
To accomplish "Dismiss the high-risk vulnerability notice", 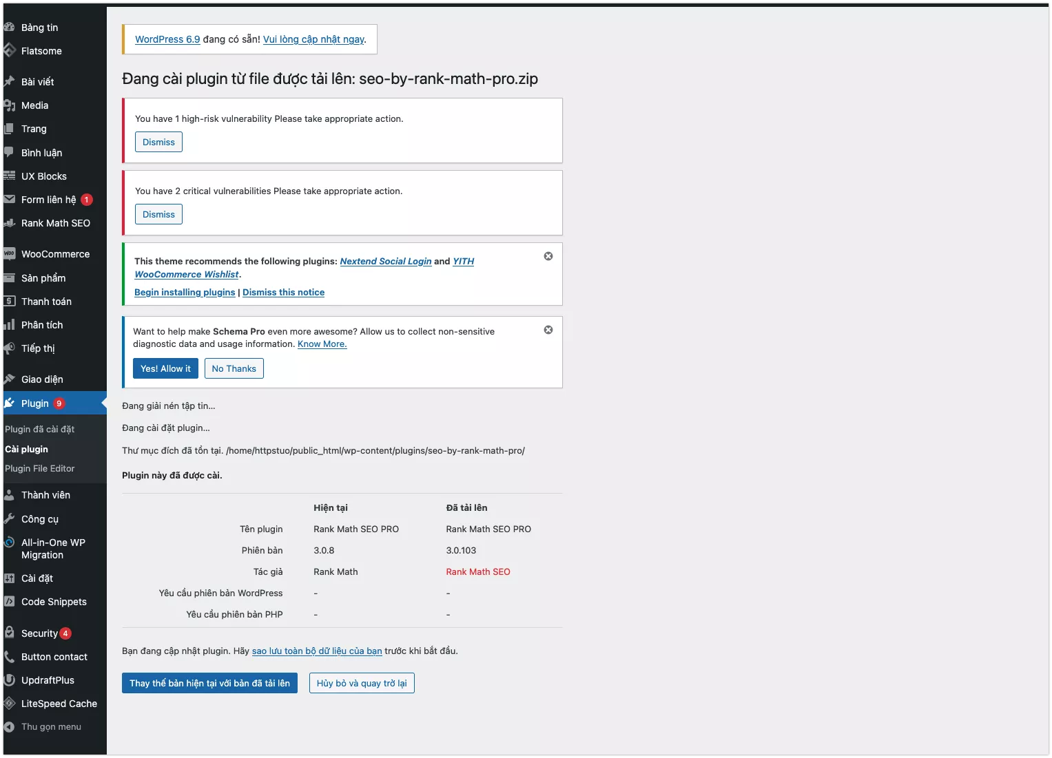I will tap(158, 142).
